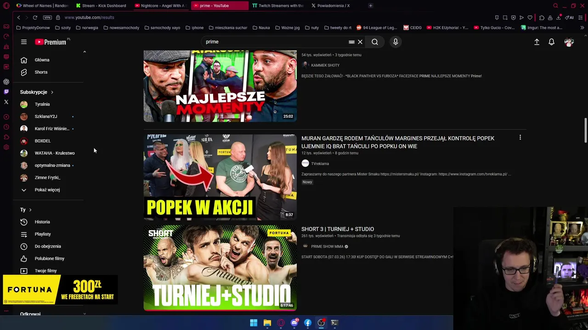Open the terminal icon on the taskbar
This screenshot has width=588, height=330.
click(334, 323)
